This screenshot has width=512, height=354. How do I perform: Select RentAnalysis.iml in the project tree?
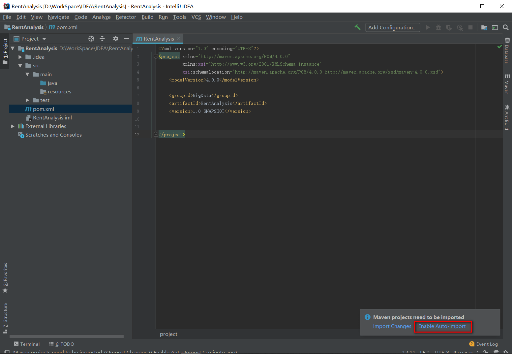(52, 118)
